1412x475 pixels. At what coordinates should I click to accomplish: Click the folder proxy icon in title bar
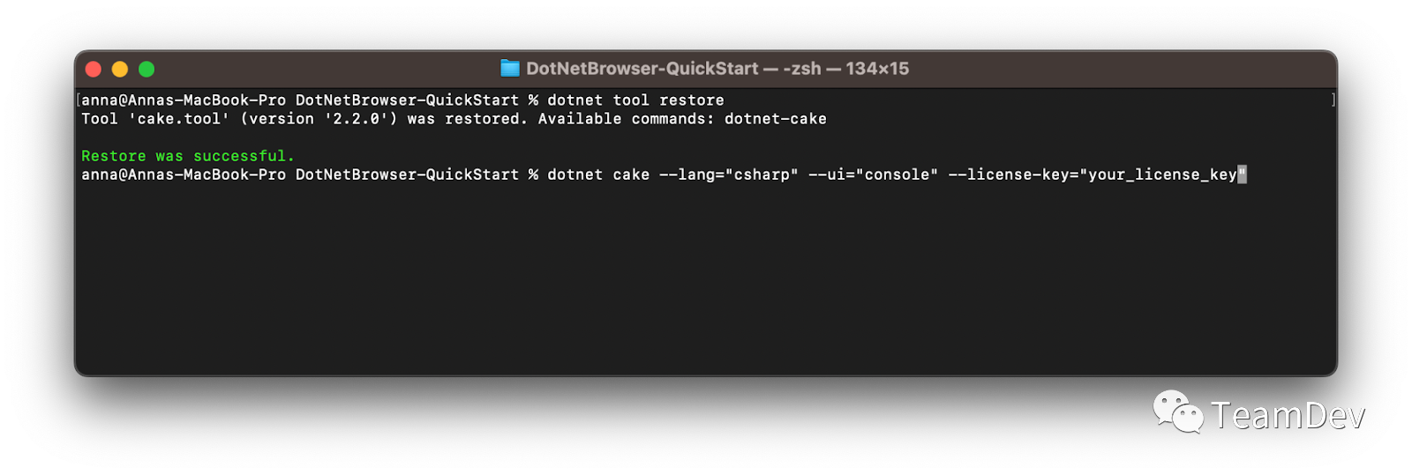510,68
